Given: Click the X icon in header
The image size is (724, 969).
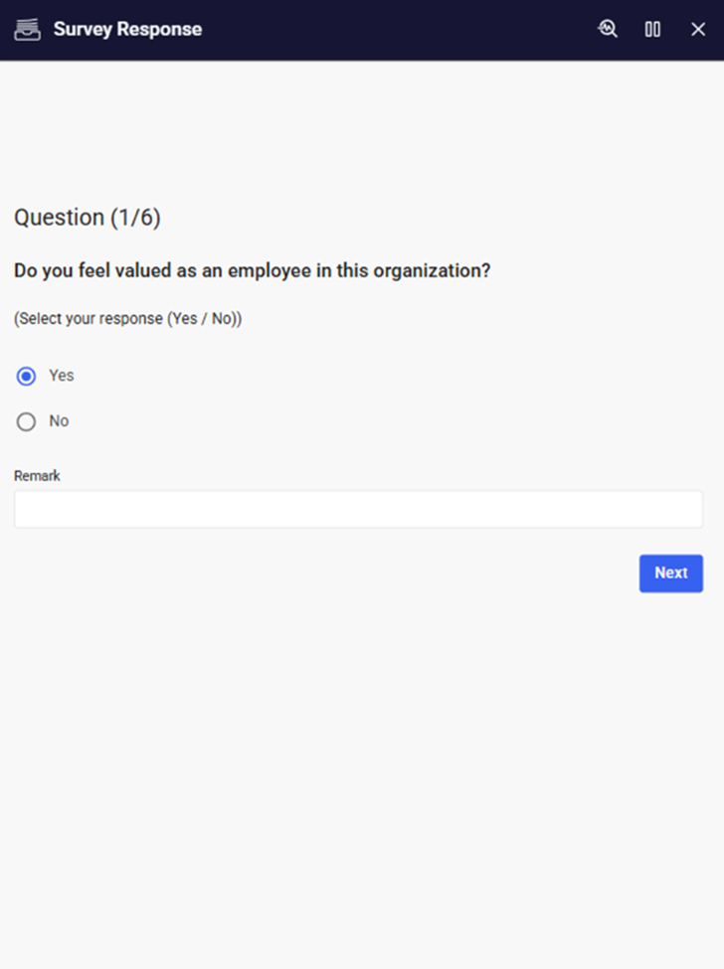Looking at the screenshot, I should pos(698,30).
